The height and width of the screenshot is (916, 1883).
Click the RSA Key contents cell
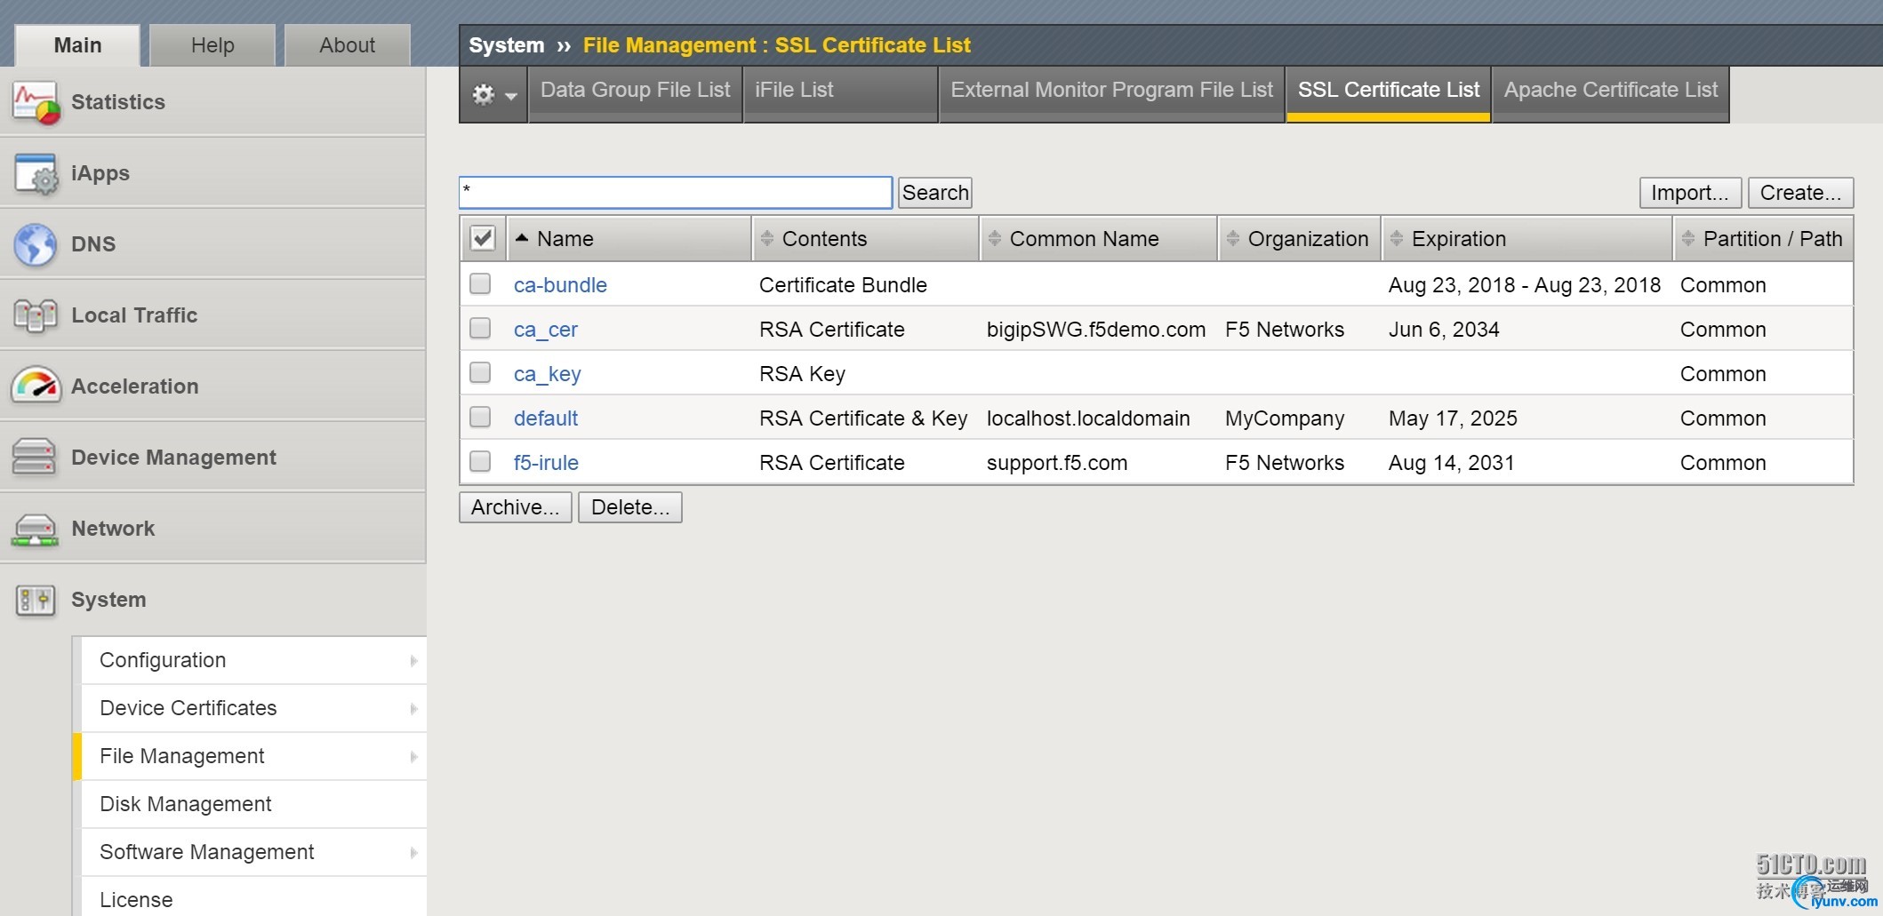[x=802, y=374]
